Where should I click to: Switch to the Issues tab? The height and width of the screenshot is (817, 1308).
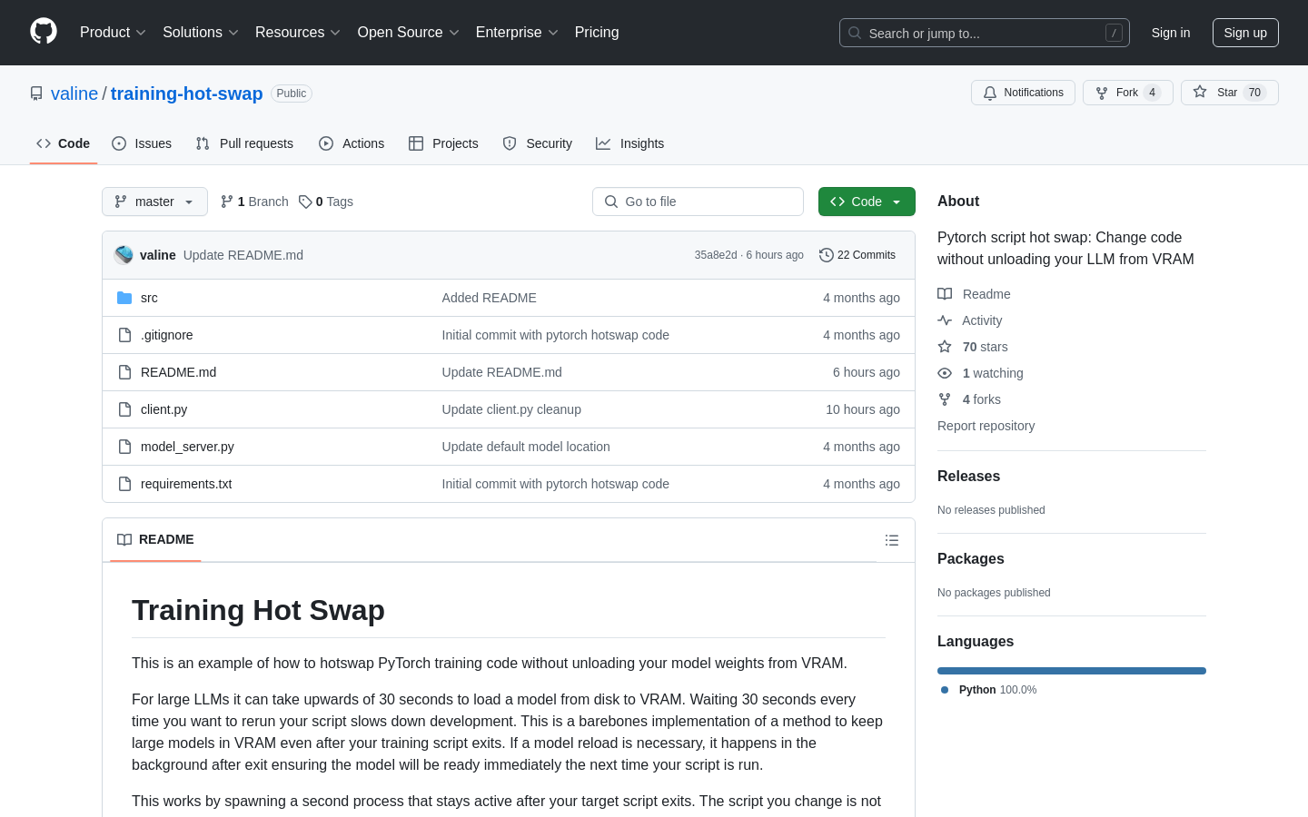click(x=142, y=143)
